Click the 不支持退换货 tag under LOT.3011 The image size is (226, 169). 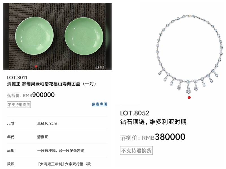(x=19, y=104)
